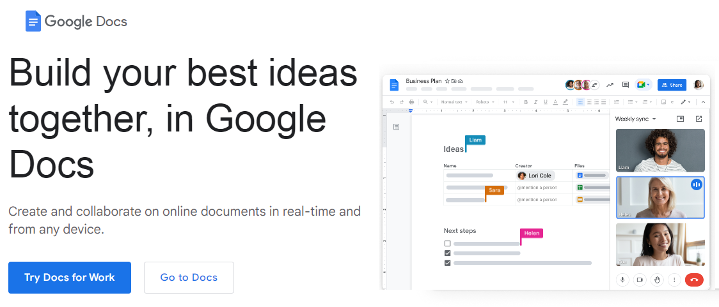
Task: Mute the microphone in meeting panel
Action: (622, 280)
